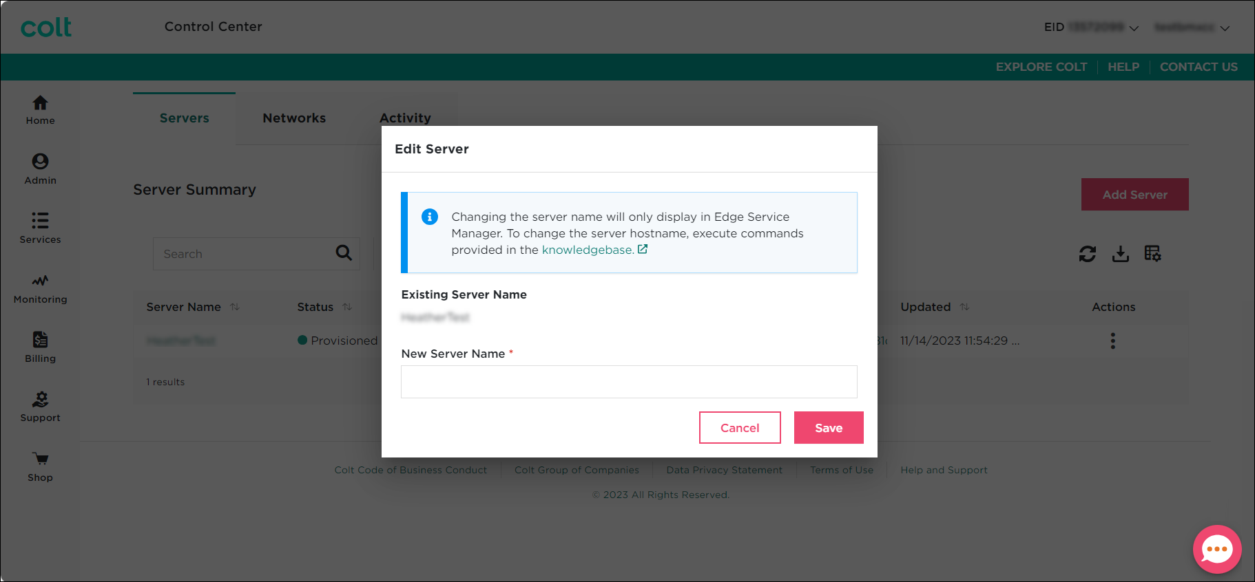Open the HELP menu link

pos(1123,67)
